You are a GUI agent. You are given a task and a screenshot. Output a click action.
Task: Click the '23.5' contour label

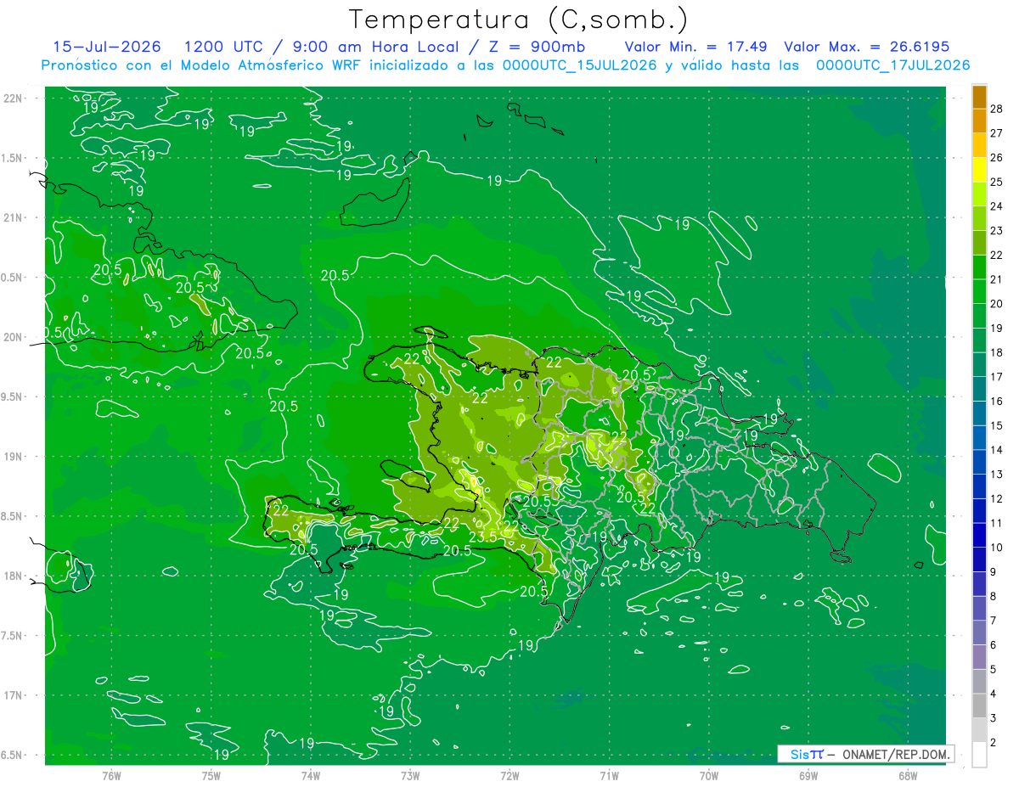coord(482,537)
